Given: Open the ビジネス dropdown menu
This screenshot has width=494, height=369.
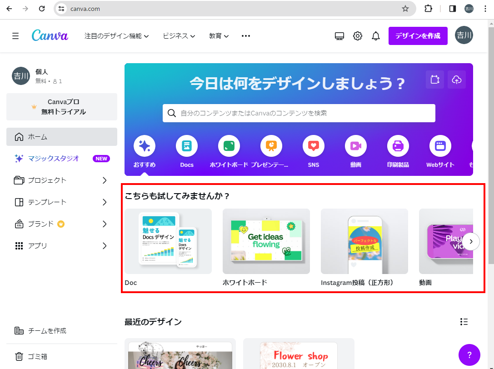Looking at the screenshot, I should 179,36.
